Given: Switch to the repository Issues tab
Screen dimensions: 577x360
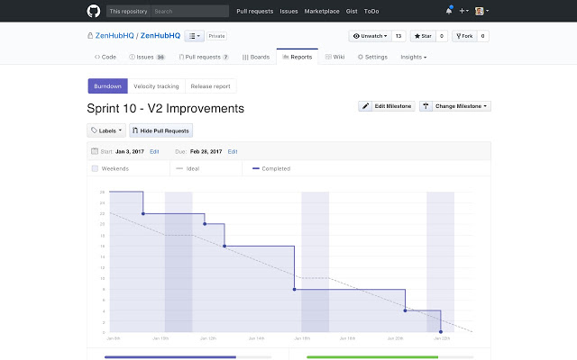Looking at the screenshot, I should (147, 57).
